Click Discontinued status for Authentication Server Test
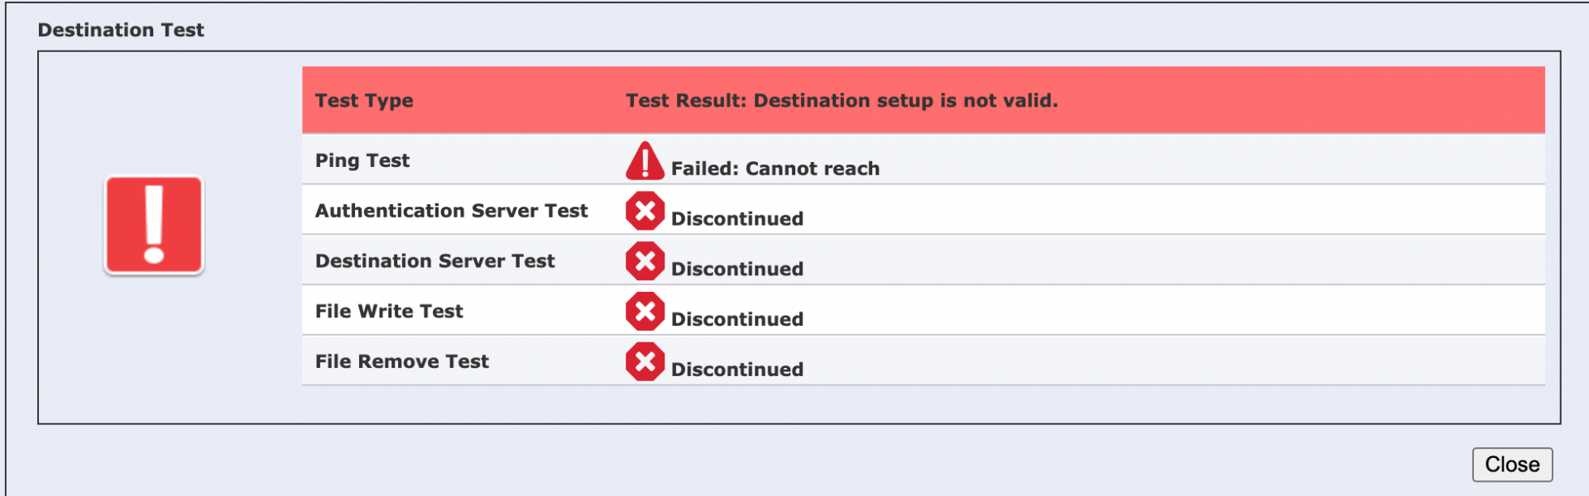This screenshot has height=496, width=1589. [x=737, y=219]
